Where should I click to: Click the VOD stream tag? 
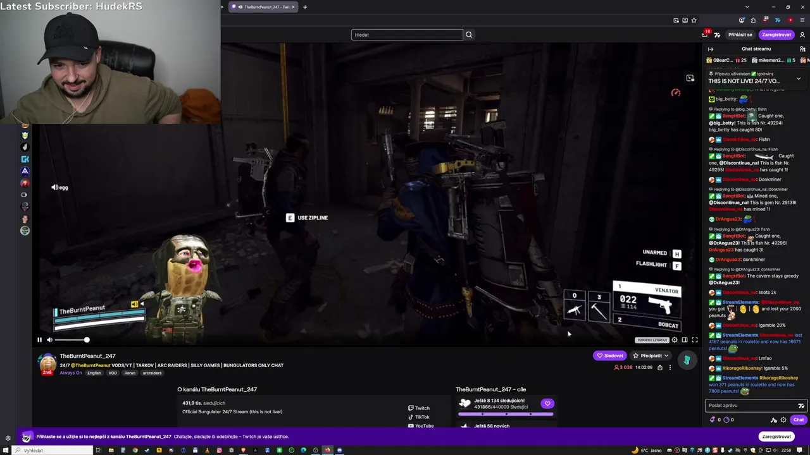pyautogui.click(x=113, y=373)
